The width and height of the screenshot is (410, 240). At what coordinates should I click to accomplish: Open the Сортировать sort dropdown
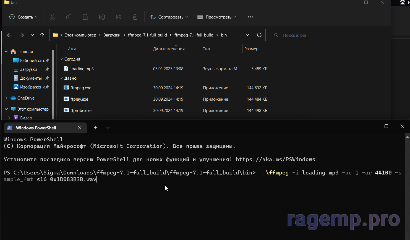coord(169,17)
